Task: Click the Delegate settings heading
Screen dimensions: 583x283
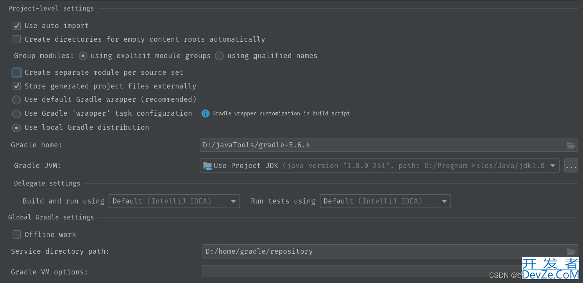Action: click(47, 183)
